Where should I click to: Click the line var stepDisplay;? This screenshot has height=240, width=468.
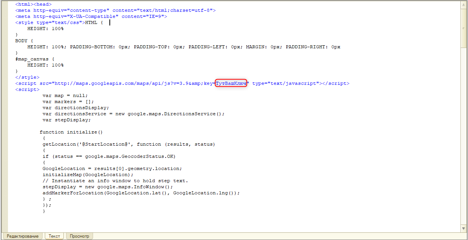tap(67, 120)
